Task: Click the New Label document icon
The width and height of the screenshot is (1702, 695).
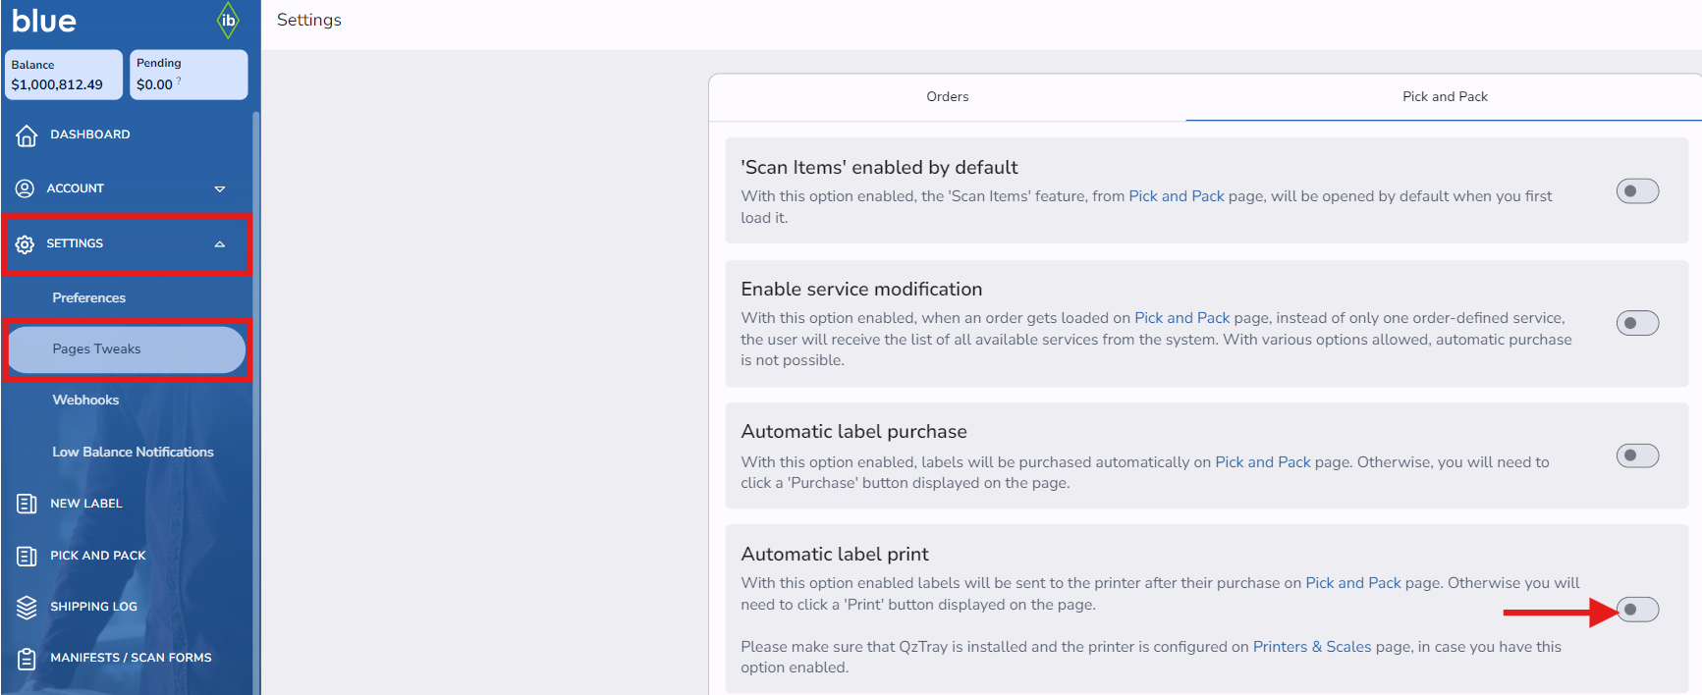Action: click(27, 504)
